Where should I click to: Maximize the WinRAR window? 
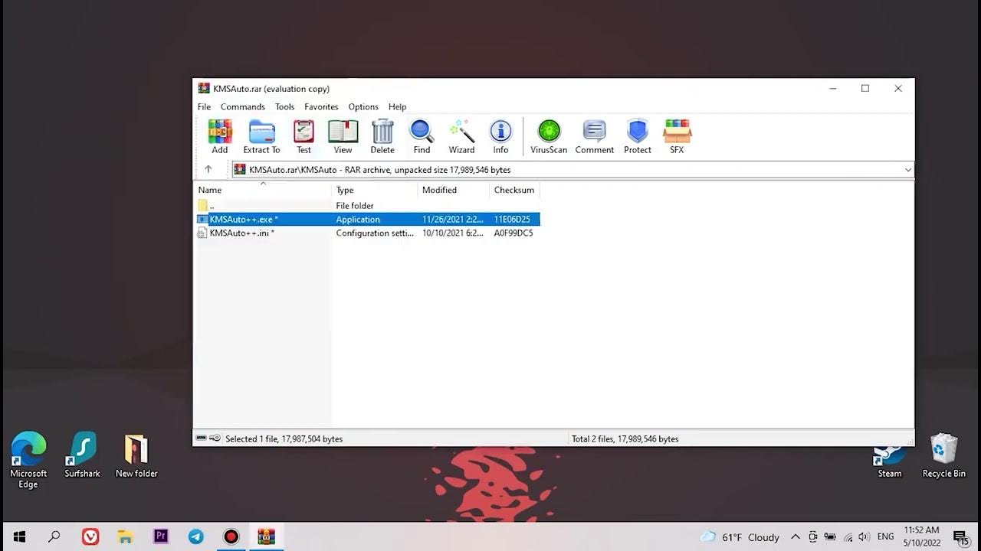click(x=865, y=89)
